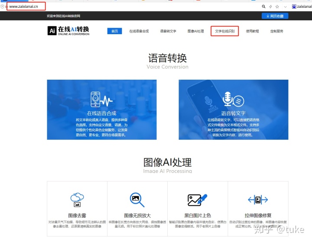Open the 语音转文字 menu item
Image resolution: width=312 pixels, height=242 pixels.
pos(168,31)
